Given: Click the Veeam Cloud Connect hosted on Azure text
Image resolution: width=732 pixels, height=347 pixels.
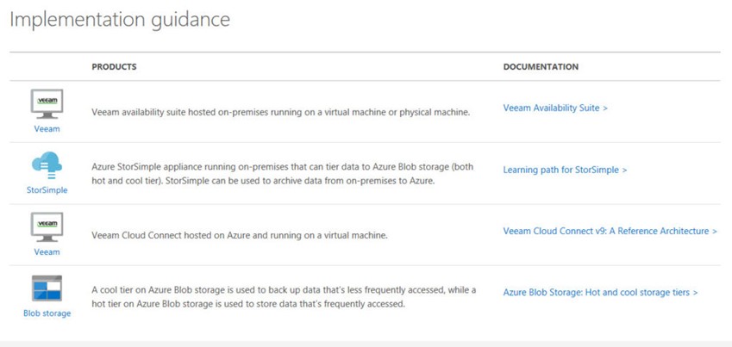Looking at the screenshot, I should pyautogui.click(x=240, y=236).
